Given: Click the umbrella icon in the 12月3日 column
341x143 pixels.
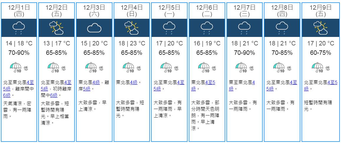Looking at the screenshot, I should tap(91, 67).
